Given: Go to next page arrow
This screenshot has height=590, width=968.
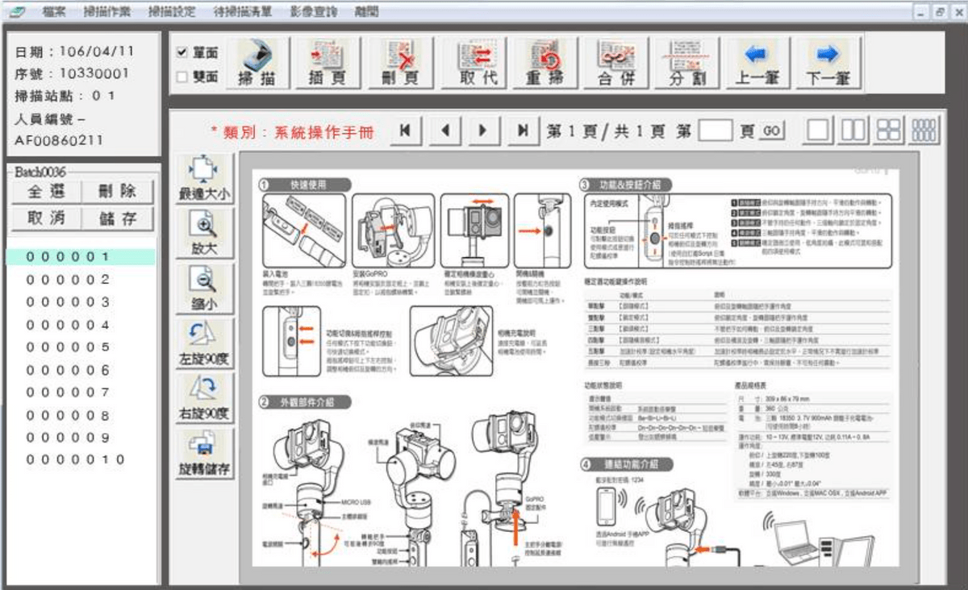Looking at the screenshot, I should tap(483, 131).
